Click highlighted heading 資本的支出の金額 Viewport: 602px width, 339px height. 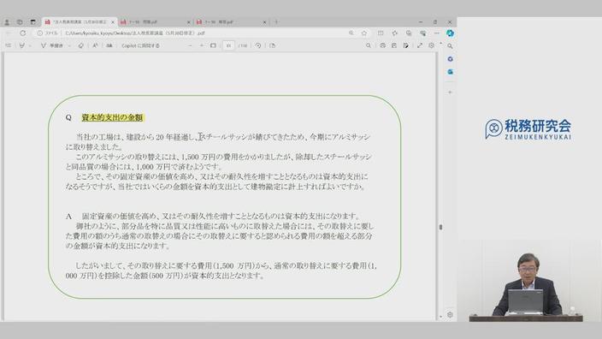[x=113, y=117]
